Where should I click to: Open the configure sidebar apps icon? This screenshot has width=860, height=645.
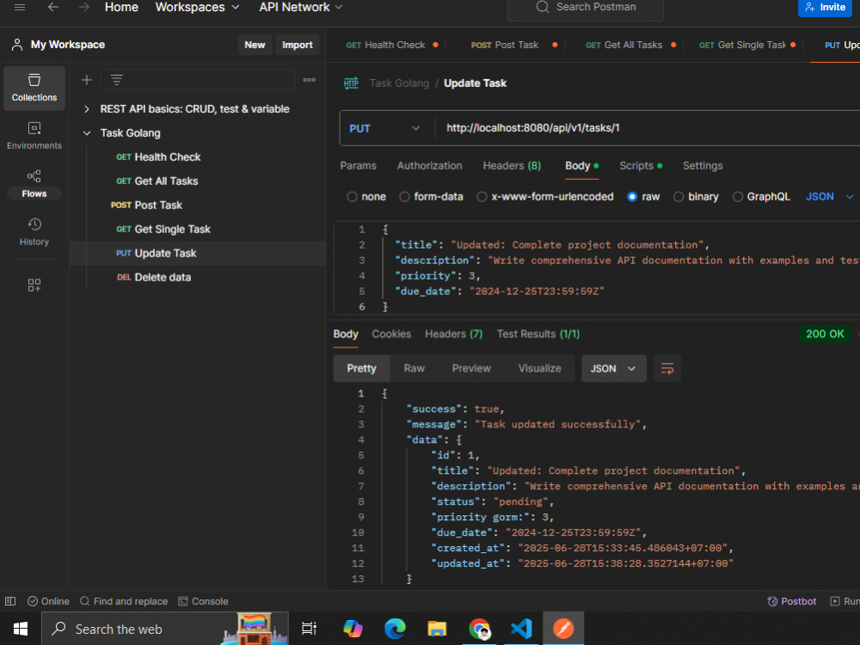(x=34, y=286)
